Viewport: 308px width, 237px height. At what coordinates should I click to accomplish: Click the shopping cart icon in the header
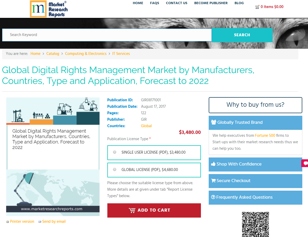coord(257,7)
